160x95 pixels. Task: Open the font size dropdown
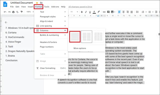(74, 12)
